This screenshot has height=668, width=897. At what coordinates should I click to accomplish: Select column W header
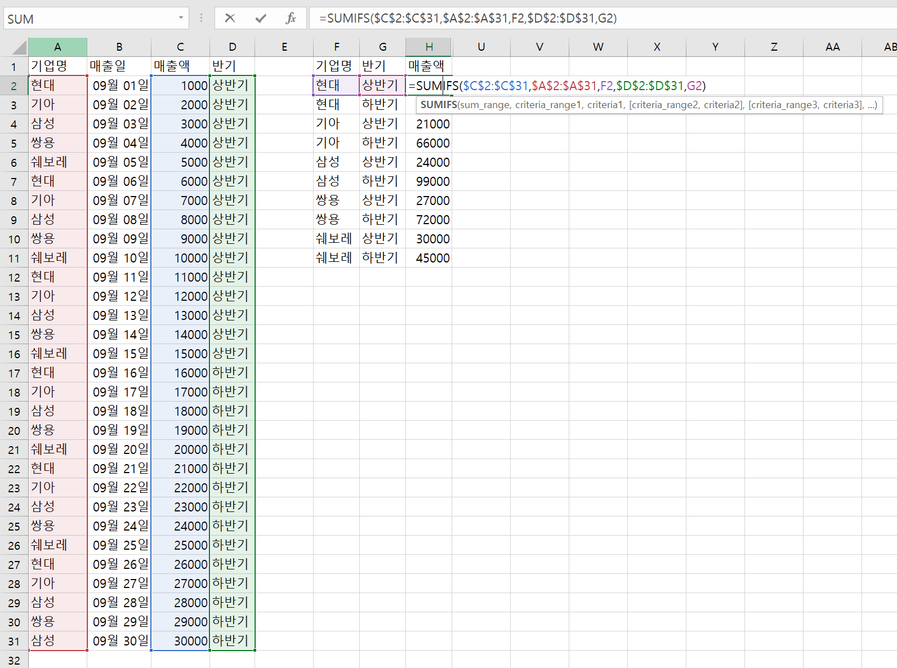point(599,47)
